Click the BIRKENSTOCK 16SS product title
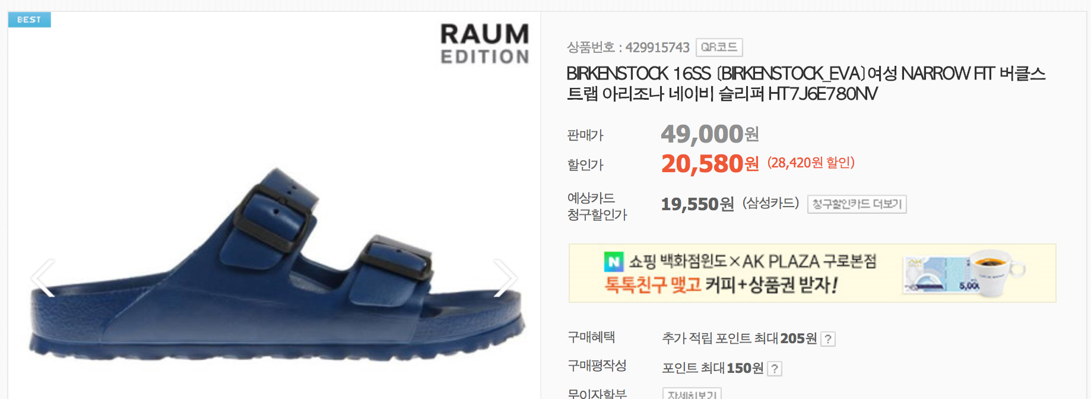This screenshot has height=399, width=1091. click(805, 84)
